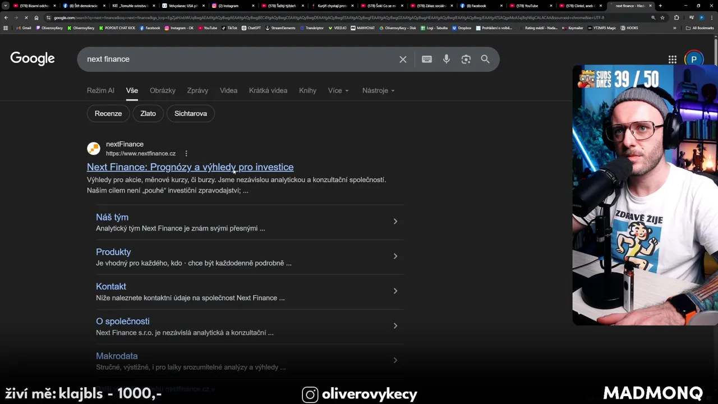This screenshot has width=718, height=404.
Task: Switch to the Režim AI tab
Action: [100, 90]
